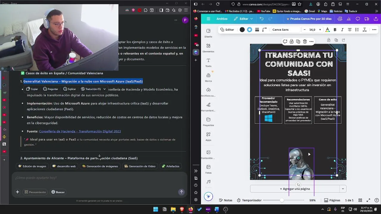Open File Explorer from the taskbar
Viewport: 381px width, 214px height.
pyautogui.click(x=173, y=209)
